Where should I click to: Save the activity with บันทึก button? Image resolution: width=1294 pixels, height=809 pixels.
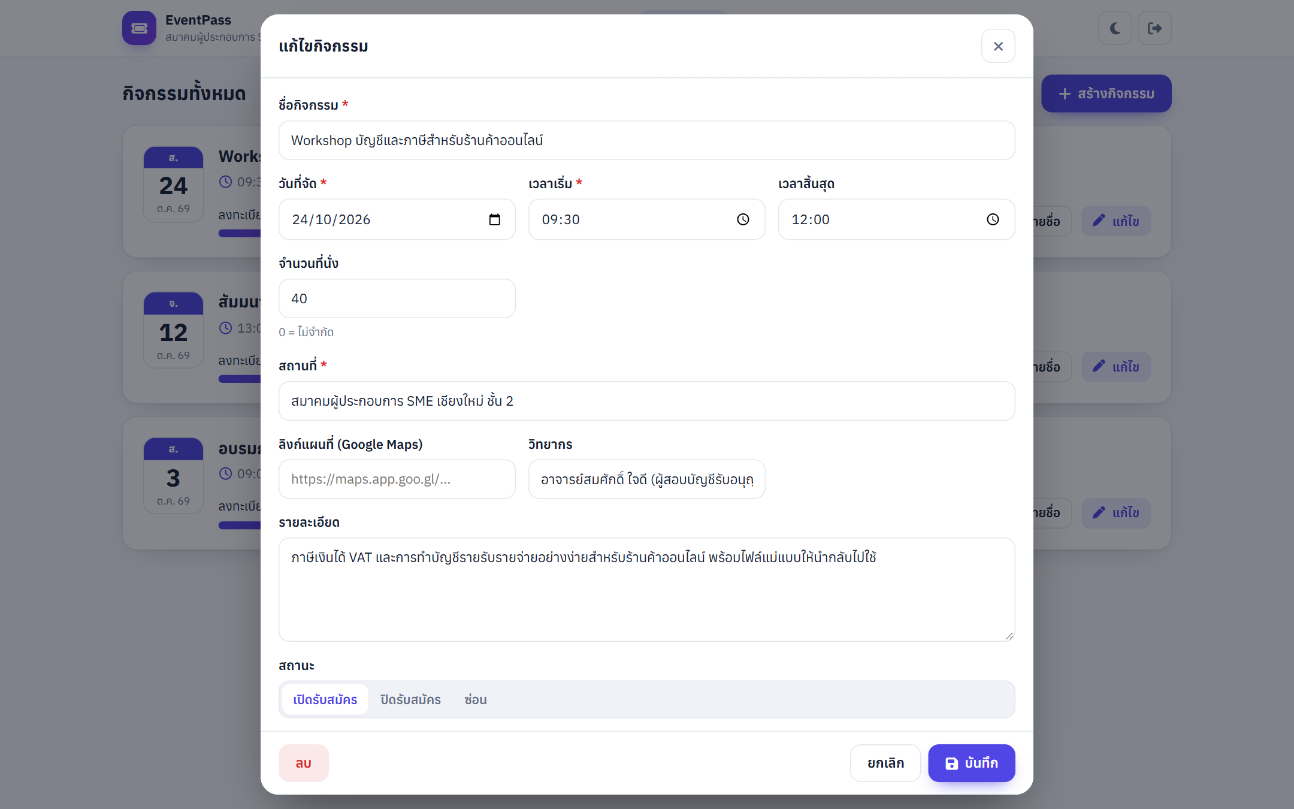(x=971, y=763)
